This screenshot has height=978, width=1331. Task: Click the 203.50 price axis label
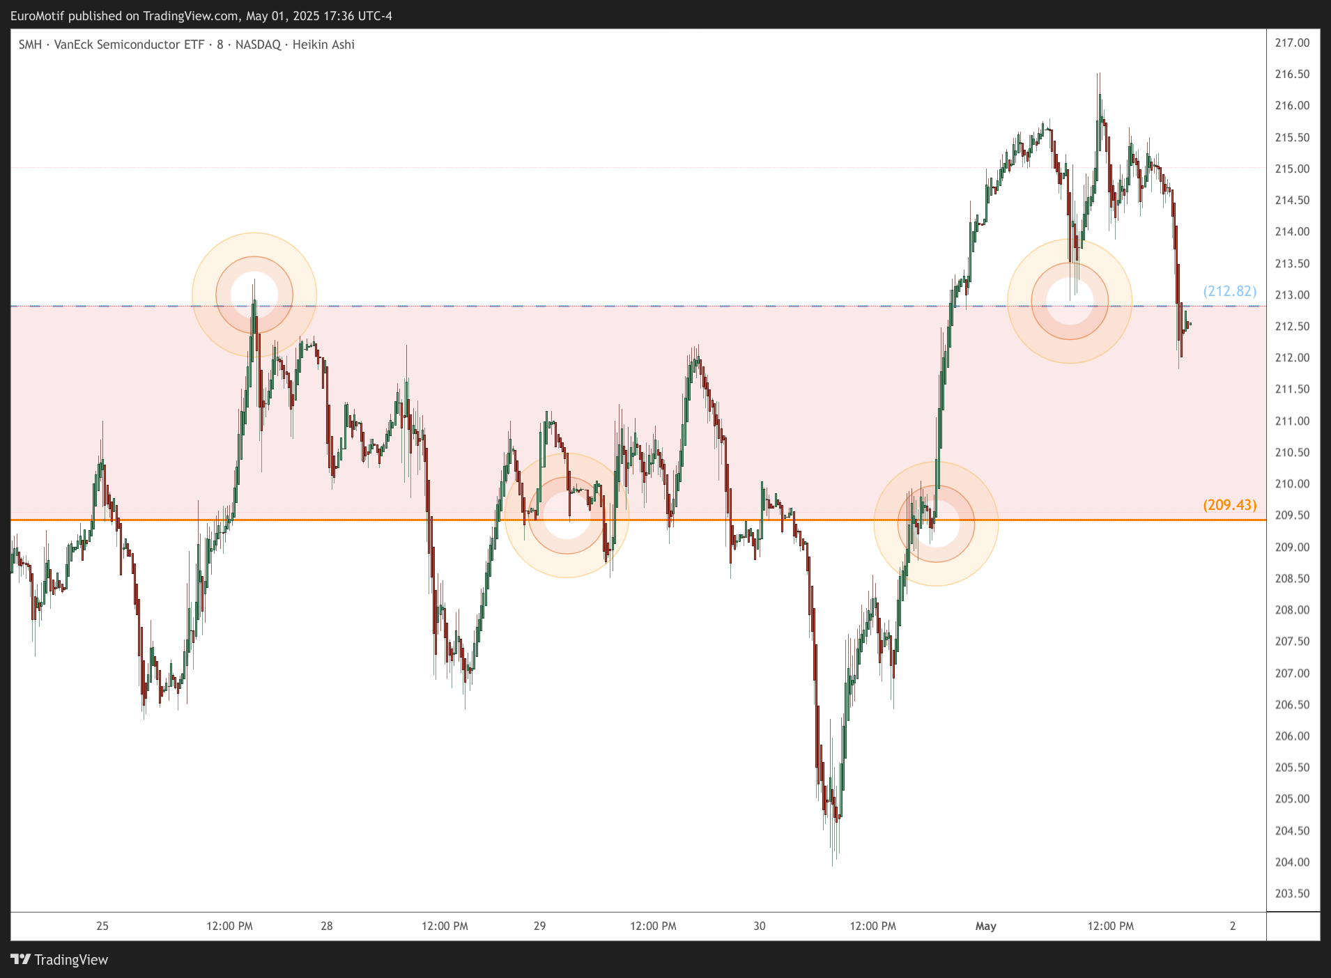tap(1292, 893)
